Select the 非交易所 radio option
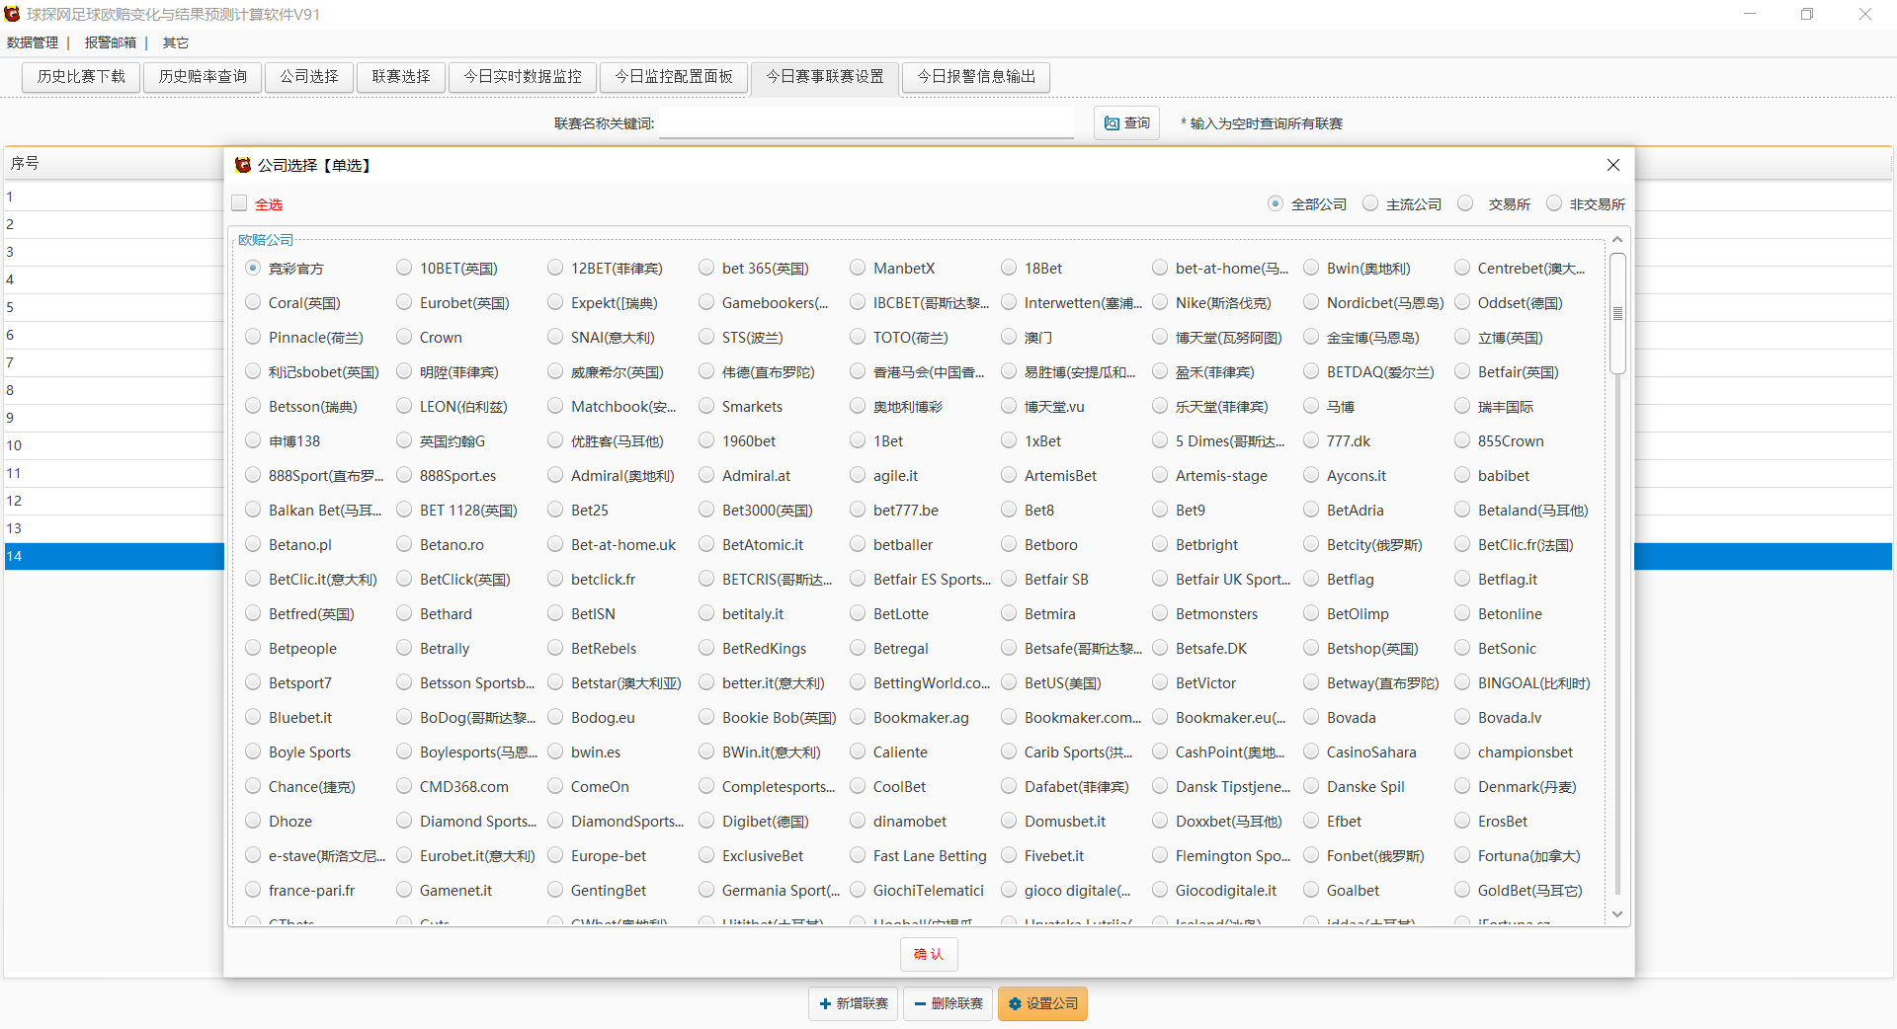 pyautogui.click(x=1554, y=203)
